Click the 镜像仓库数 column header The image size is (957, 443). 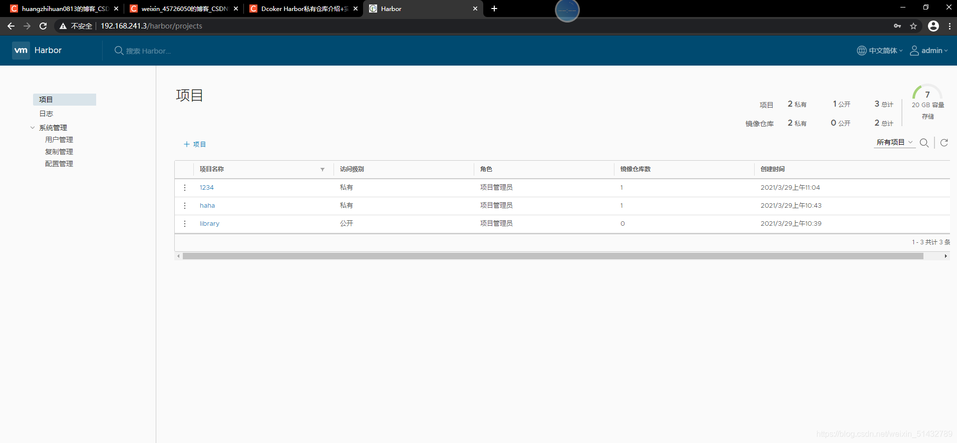(635, 169)
